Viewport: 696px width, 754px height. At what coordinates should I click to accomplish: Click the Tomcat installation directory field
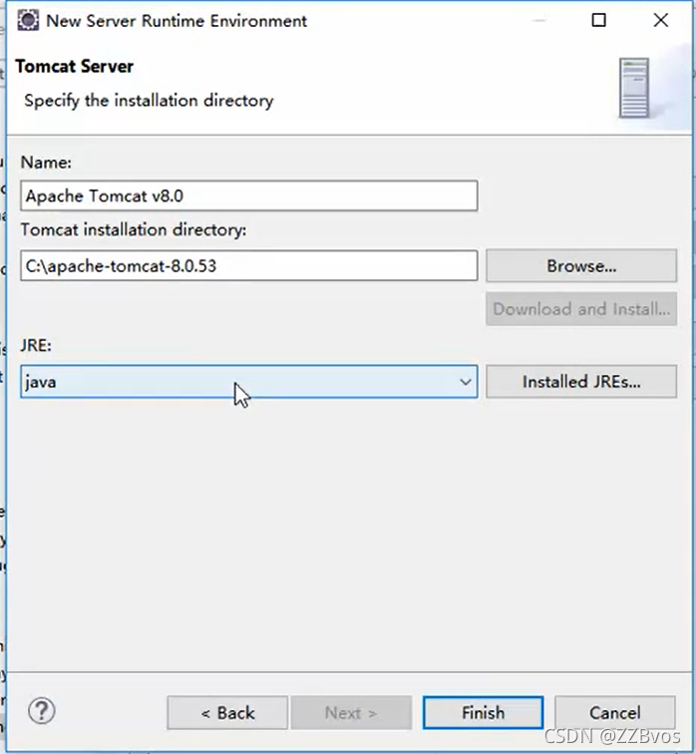coord(249,265)
